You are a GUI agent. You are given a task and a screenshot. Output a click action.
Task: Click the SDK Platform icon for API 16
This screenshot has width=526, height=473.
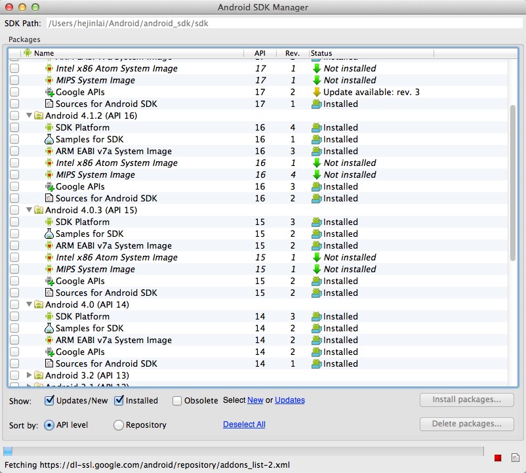(49, 127)
